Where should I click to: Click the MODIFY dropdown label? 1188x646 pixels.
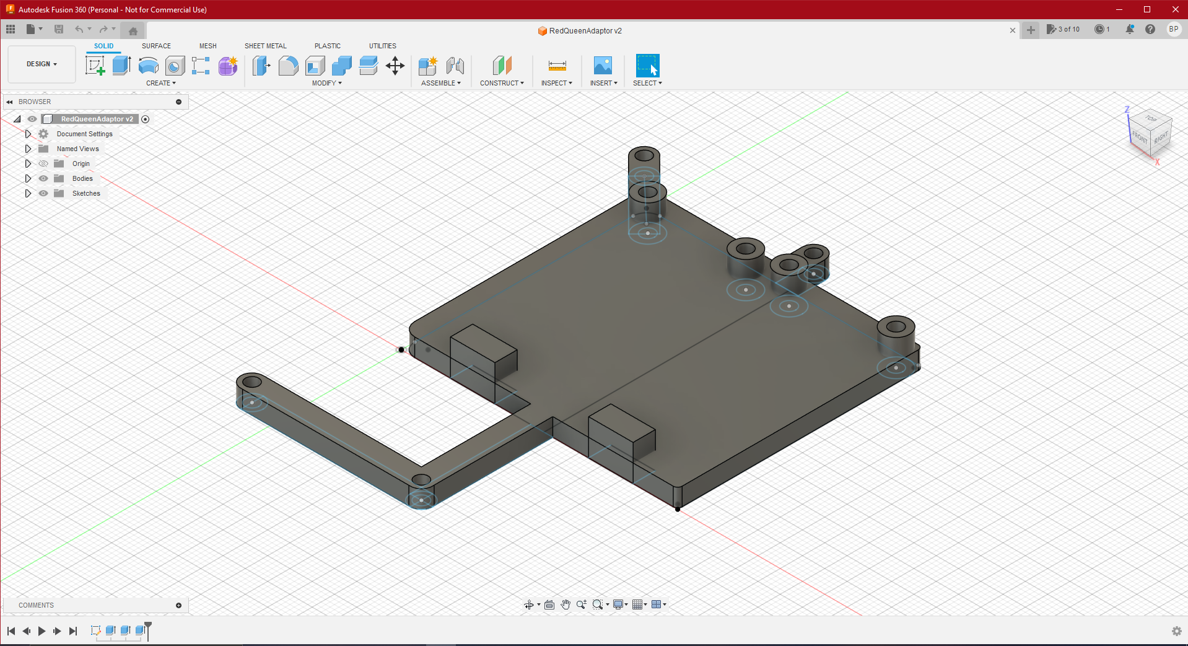point(326,83)
